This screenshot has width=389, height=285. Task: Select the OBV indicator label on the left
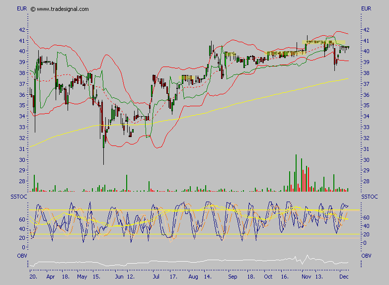coord(22,256)
